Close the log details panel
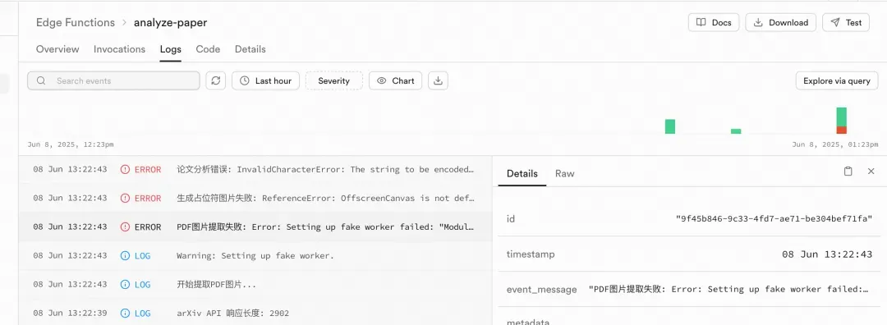Screen dimensions: 887x325 click(x=871, y=172)
